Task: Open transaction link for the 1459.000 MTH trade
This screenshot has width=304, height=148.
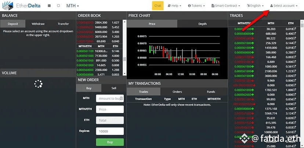Action: [295, 47]
